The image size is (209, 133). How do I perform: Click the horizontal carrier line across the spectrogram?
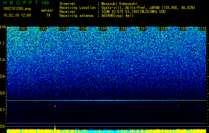(106, 100)
